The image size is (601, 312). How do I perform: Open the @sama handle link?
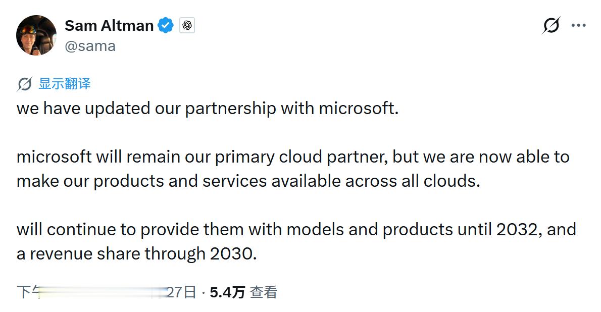click(90, 46)
